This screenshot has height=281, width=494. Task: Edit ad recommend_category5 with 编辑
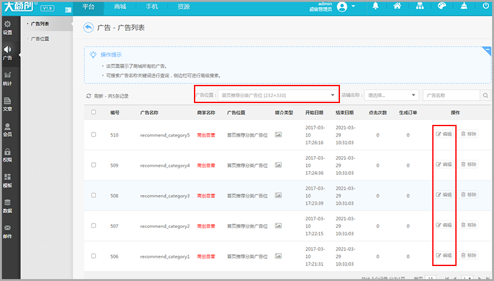coord(443,134)
